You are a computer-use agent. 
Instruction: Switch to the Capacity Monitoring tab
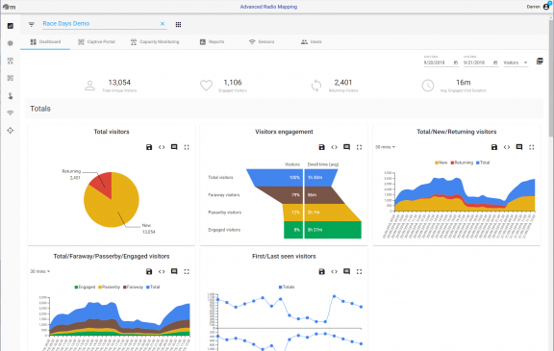point(155,42)
